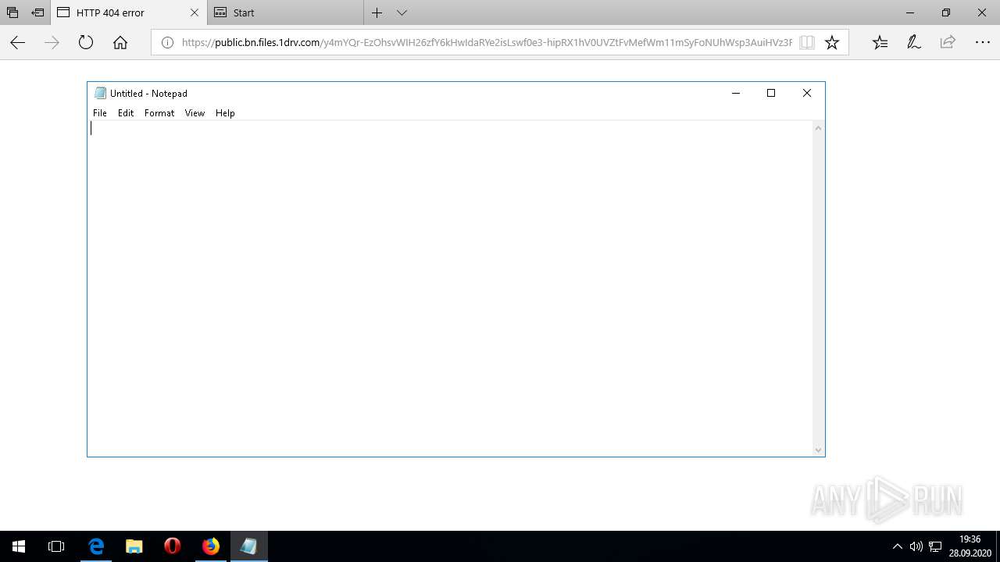Show hidden system tray icons
Viewport: 1000px width, 562px height.
(897, 546)
